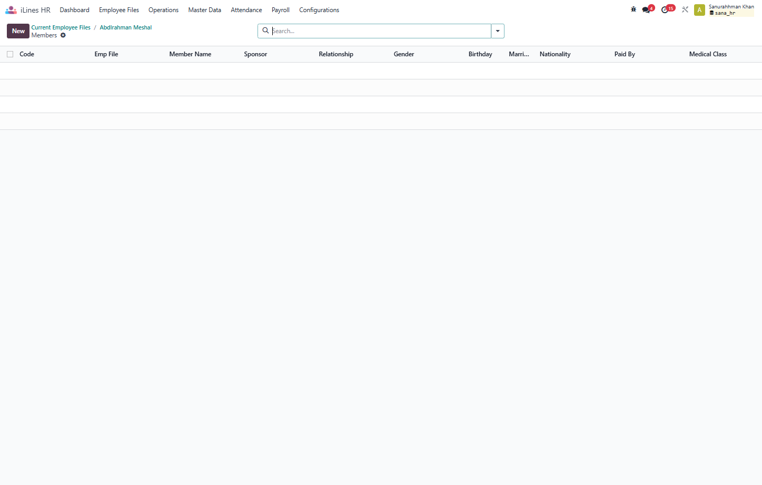Sort by the Nationality column header
The image size is (762, 485).
(x=555, y=54)
